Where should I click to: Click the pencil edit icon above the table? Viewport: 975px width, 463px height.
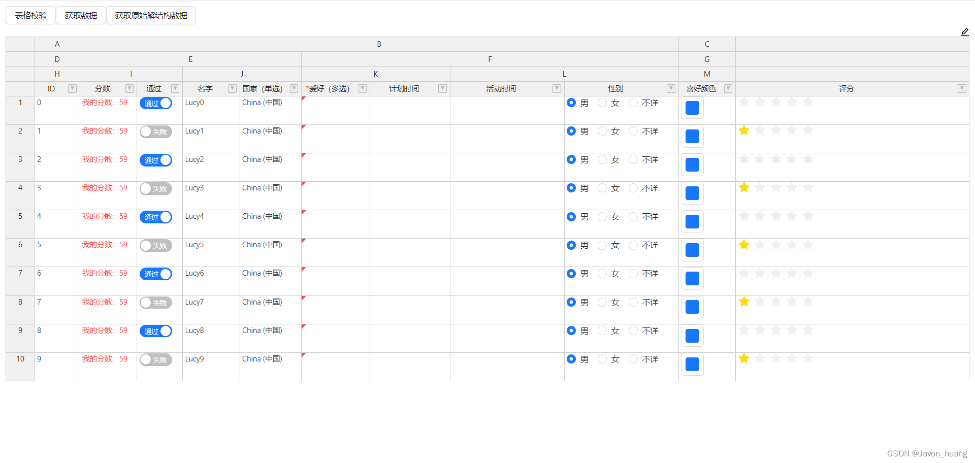[965, 32]
